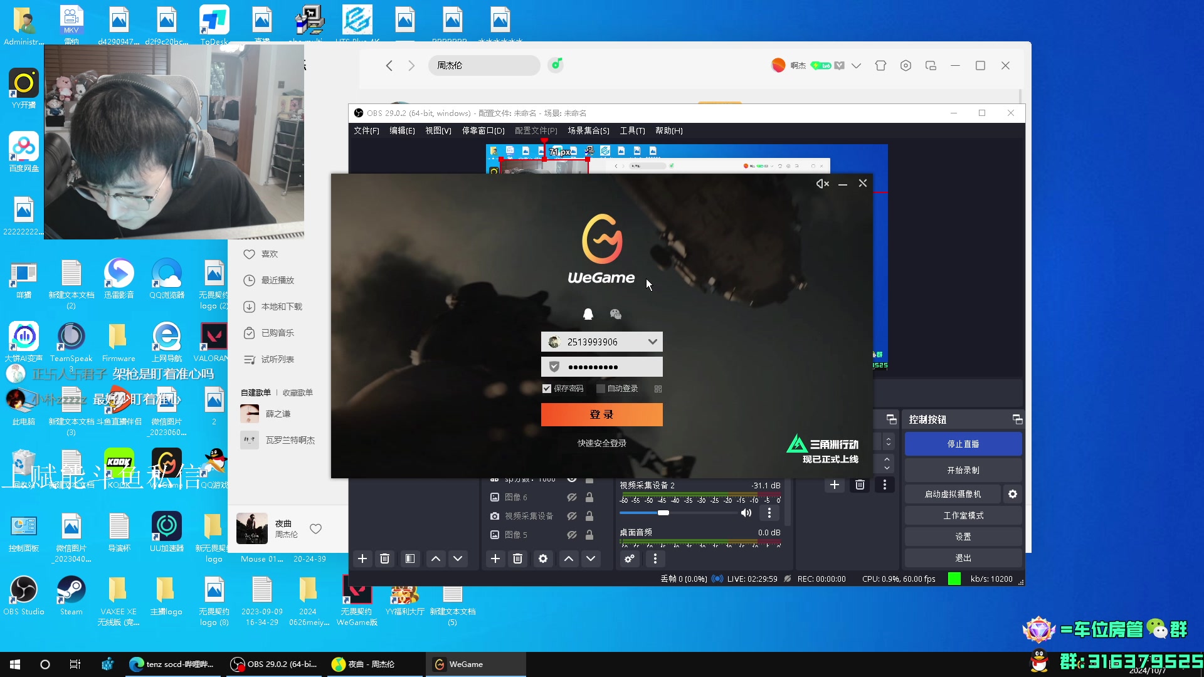Remove selected scene in OBS
The height and width of the screenshot is (677, 1204).
385,559
